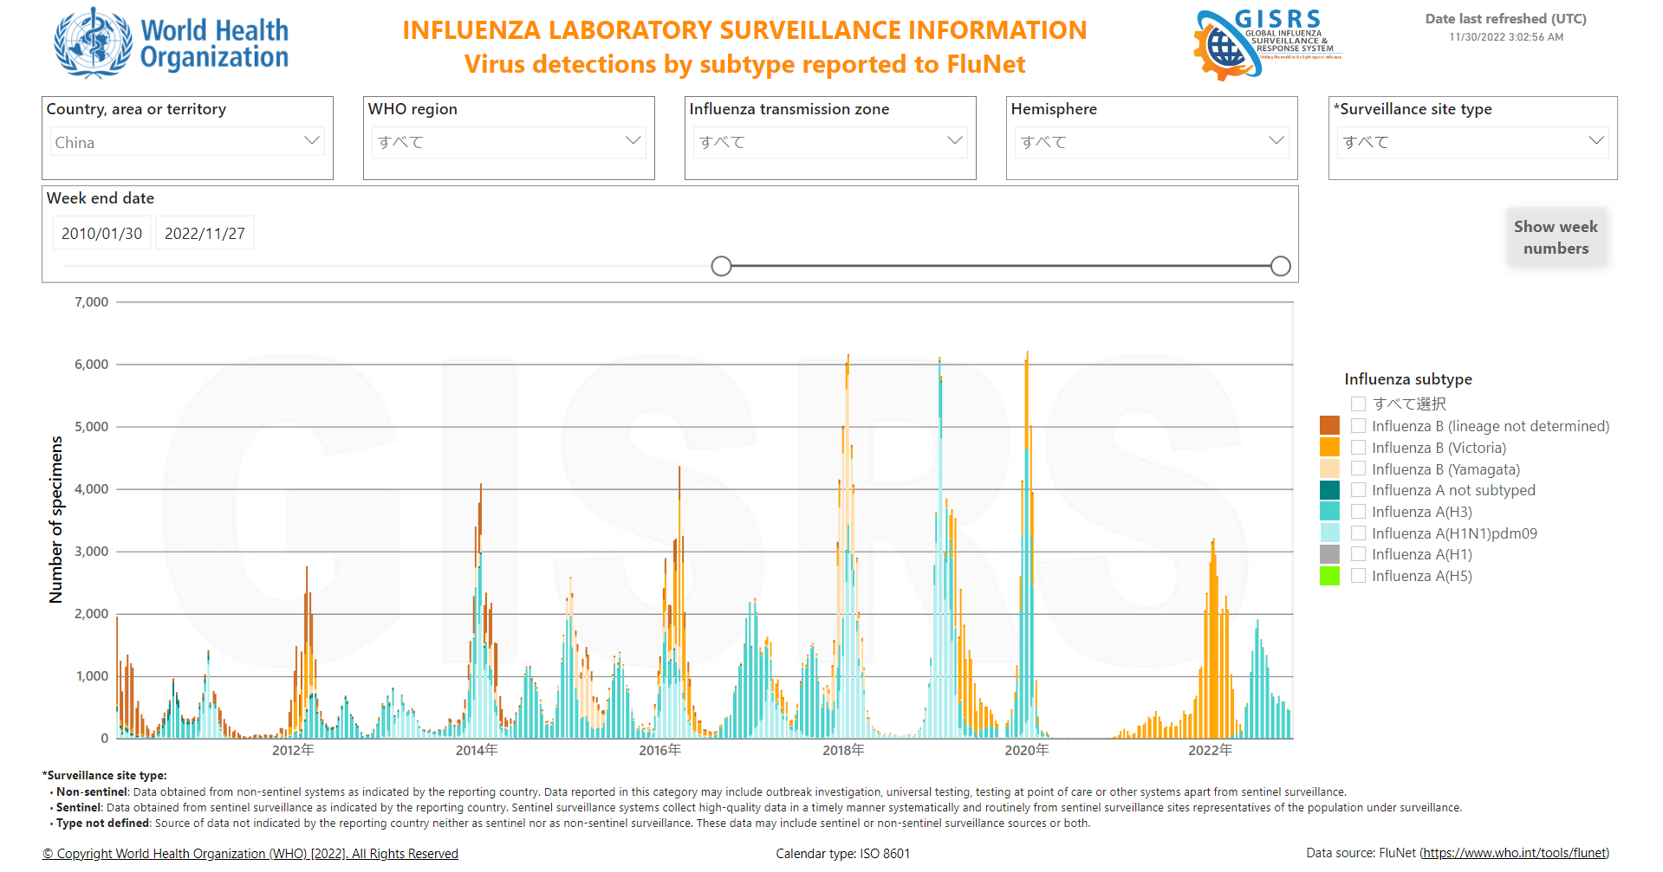Click the left handle of the date slider

click(x=721, y=266)
